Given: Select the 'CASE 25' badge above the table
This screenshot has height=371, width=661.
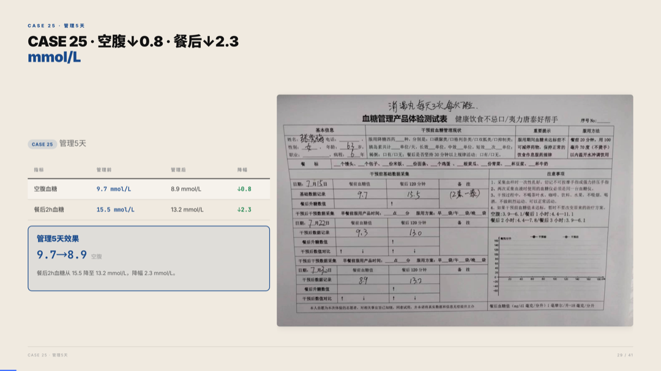Looking at the screenshot, I should pyautogui.click(x=42, y=144).
